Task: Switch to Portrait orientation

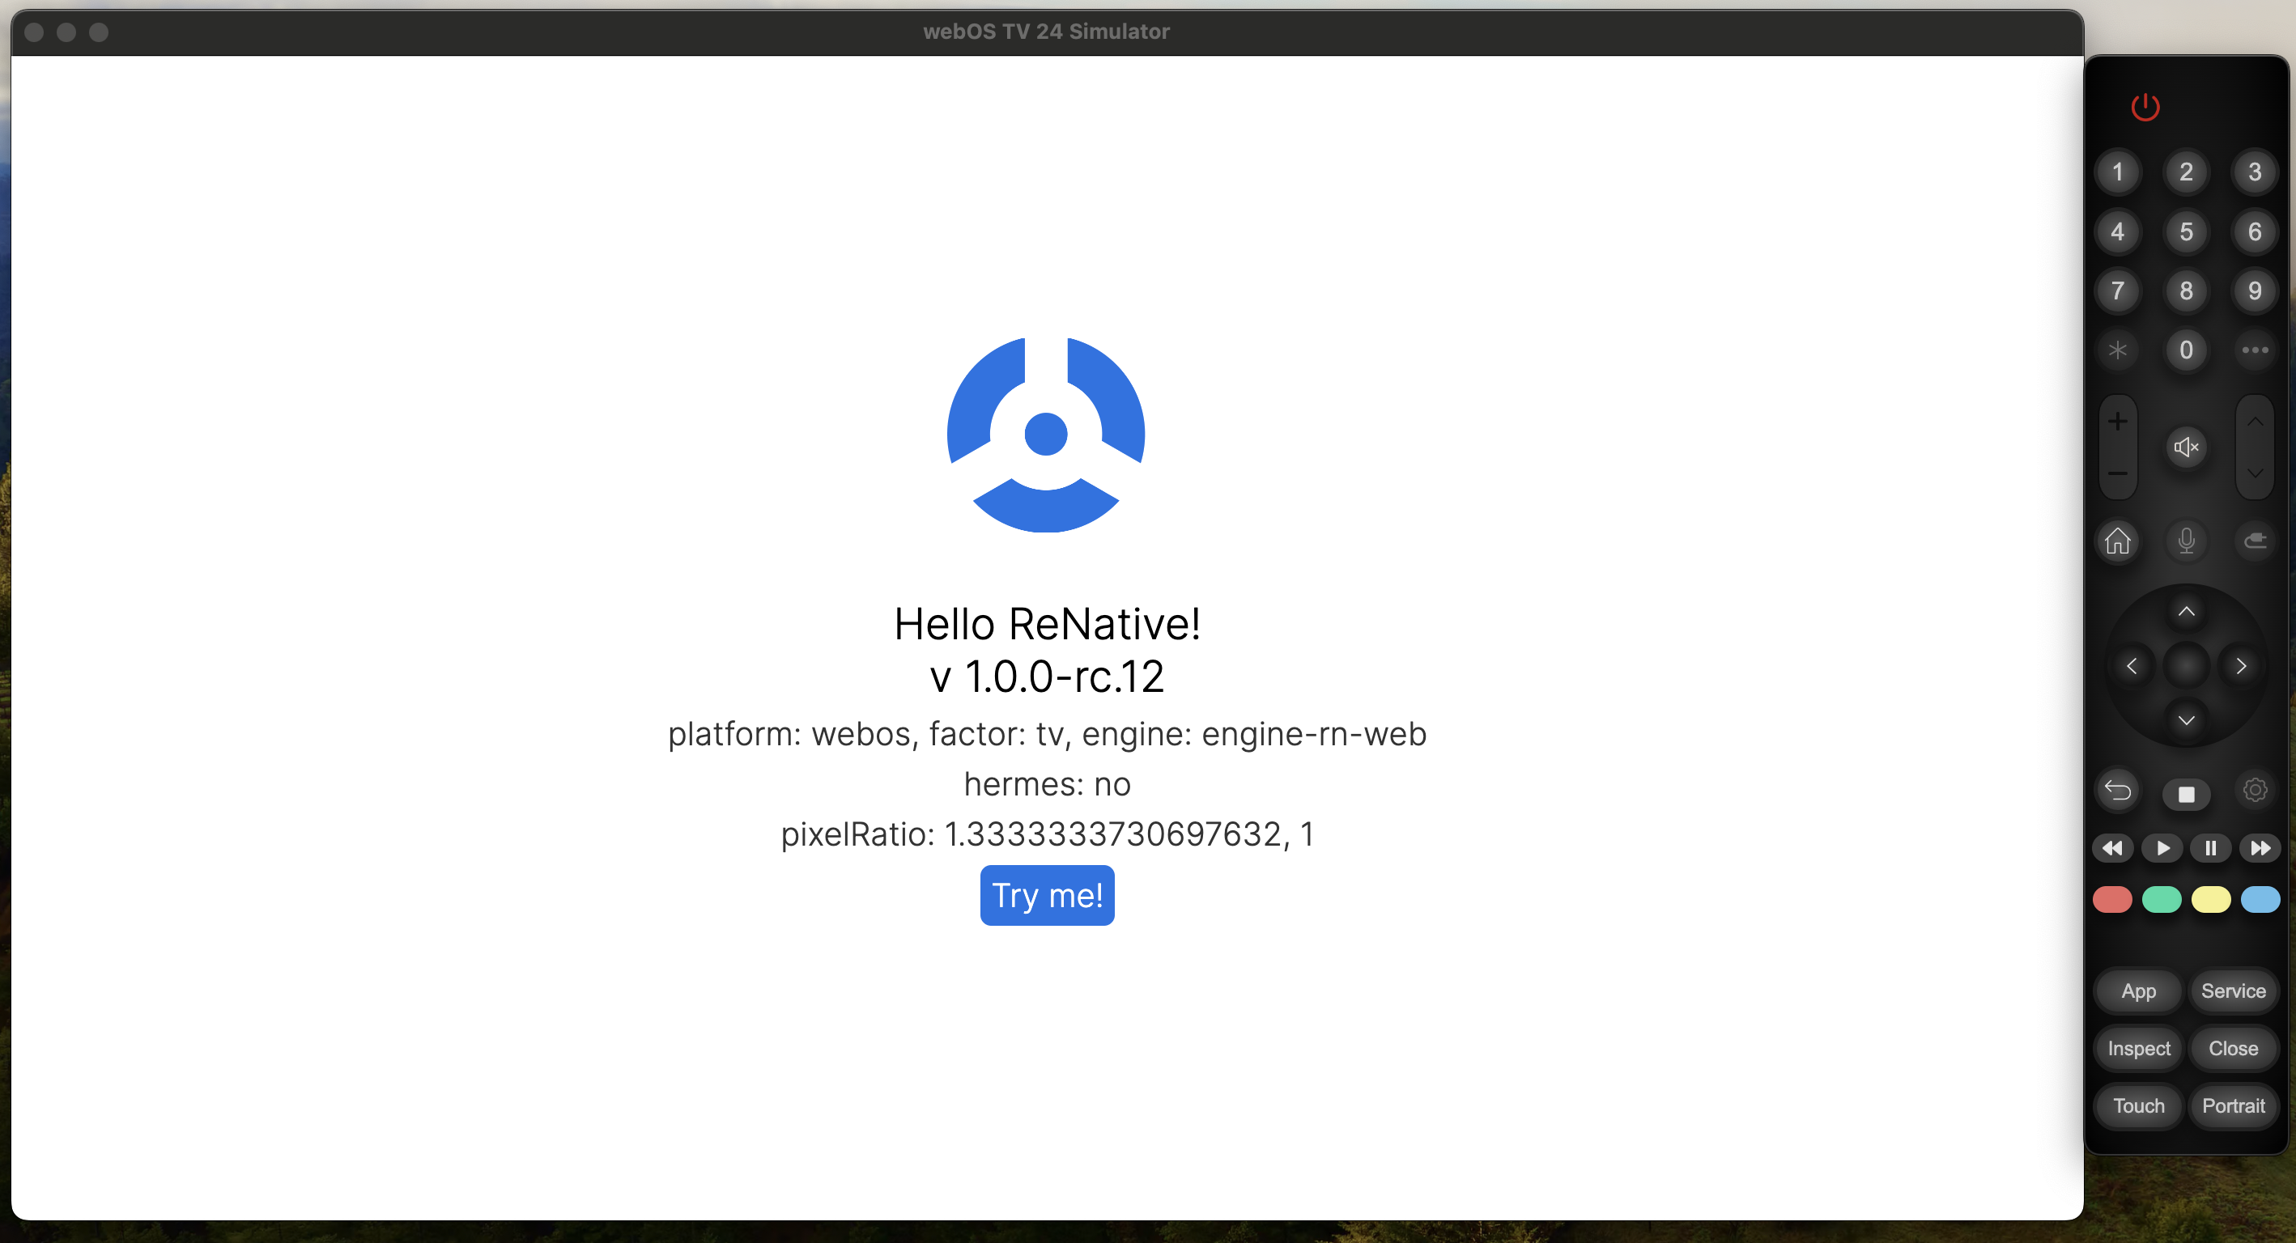Action: pos(2233,1105)
